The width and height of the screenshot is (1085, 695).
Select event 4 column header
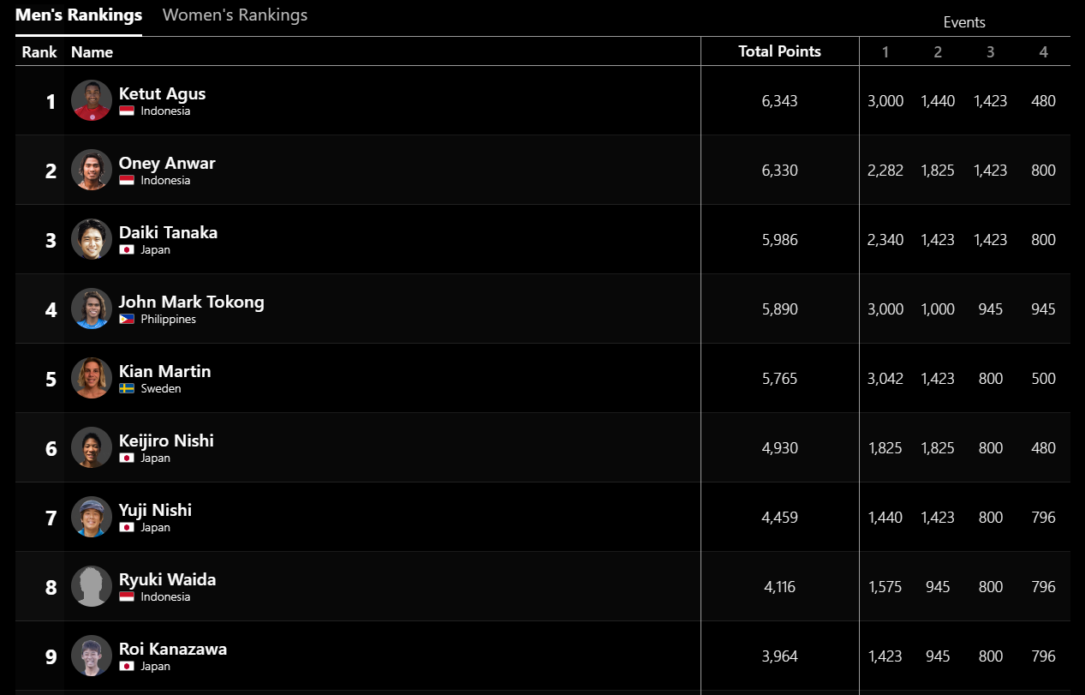1043,52
